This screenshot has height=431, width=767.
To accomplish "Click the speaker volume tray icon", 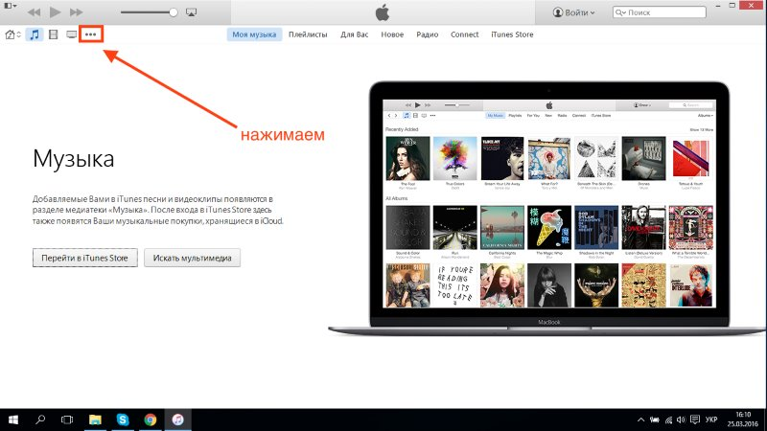I will 682,420.
